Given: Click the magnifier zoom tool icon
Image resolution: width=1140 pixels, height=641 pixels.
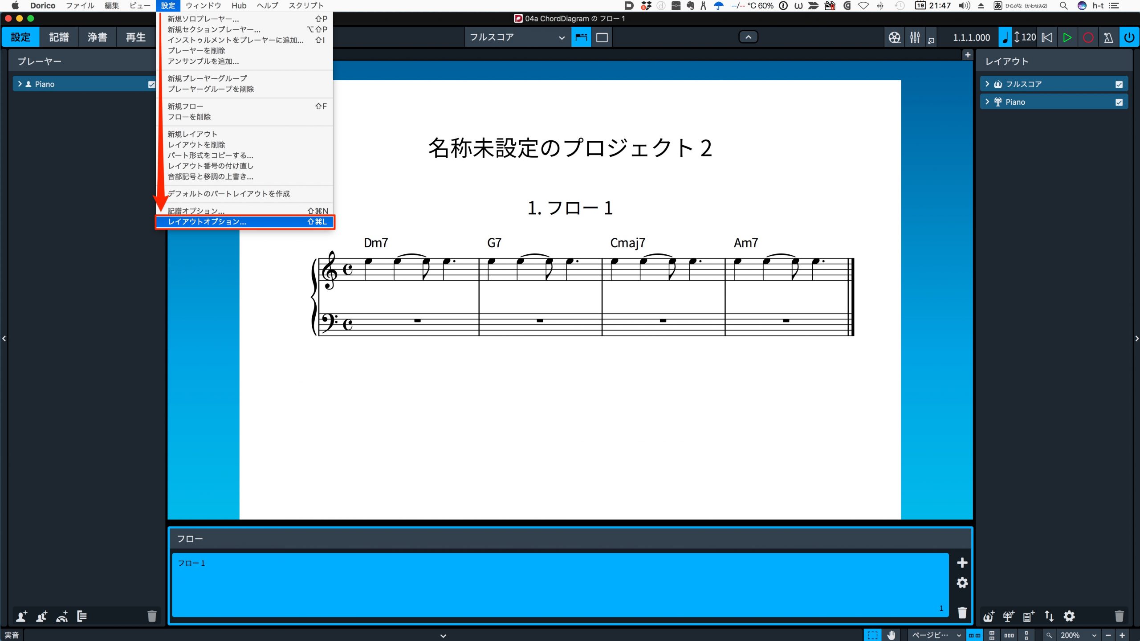Looking at the screenshot, I should 1049,635.
